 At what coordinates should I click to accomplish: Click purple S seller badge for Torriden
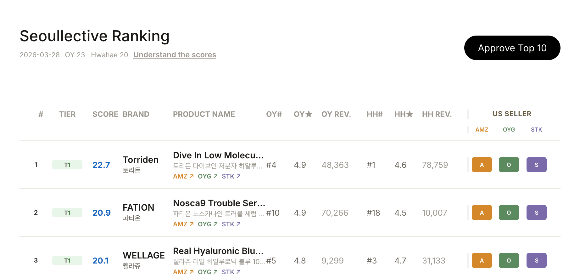536,165
